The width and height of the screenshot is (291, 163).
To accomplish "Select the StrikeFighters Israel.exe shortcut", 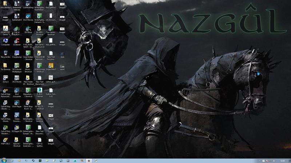I will point(28,142).
